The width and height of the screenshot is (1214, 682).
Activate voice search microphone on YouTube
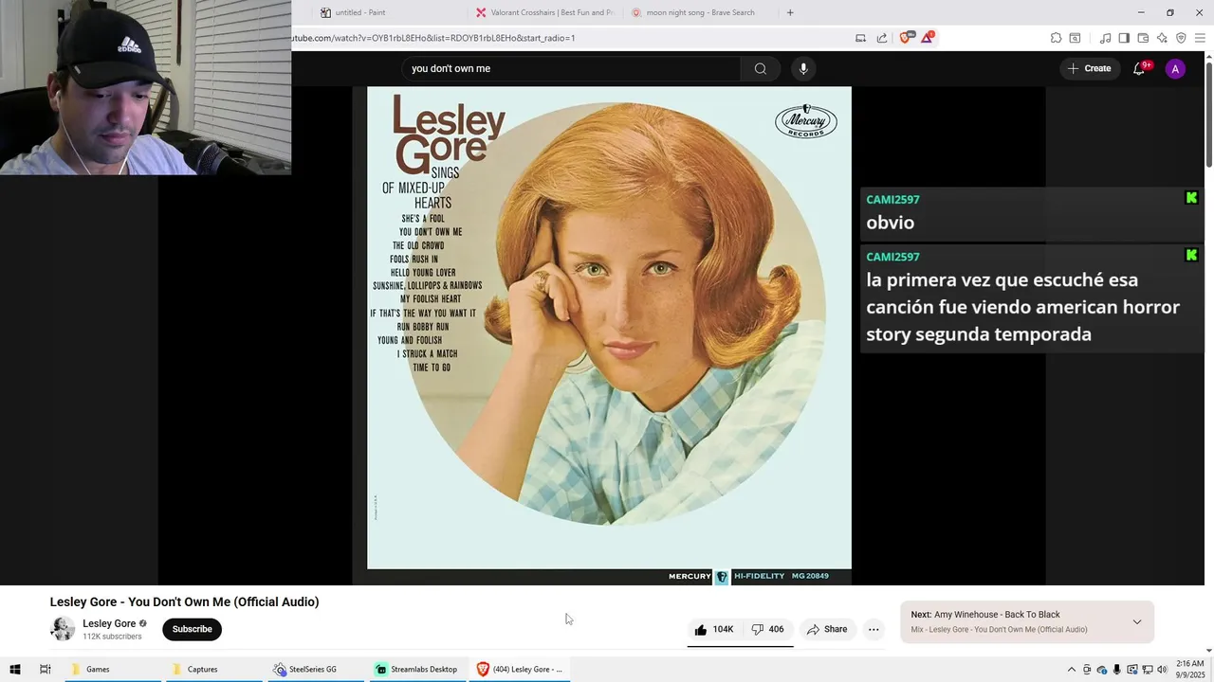pos(803,68)
